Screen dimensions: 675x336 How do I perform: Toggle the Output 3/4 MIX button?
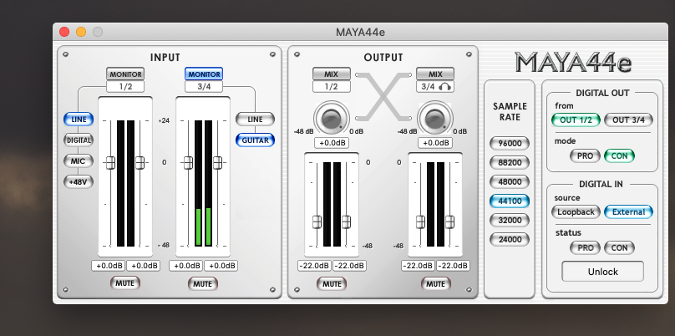(x=435, y=74)
